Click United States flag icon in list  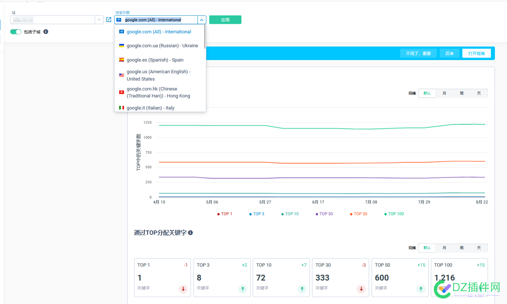(121, 75)
